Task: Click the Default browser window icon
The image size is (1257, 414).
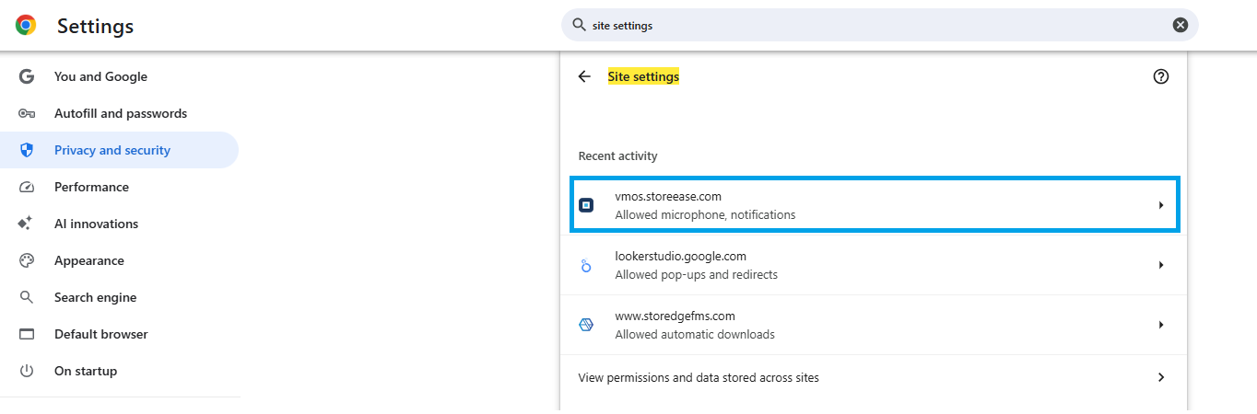Action: coord(27,334)
